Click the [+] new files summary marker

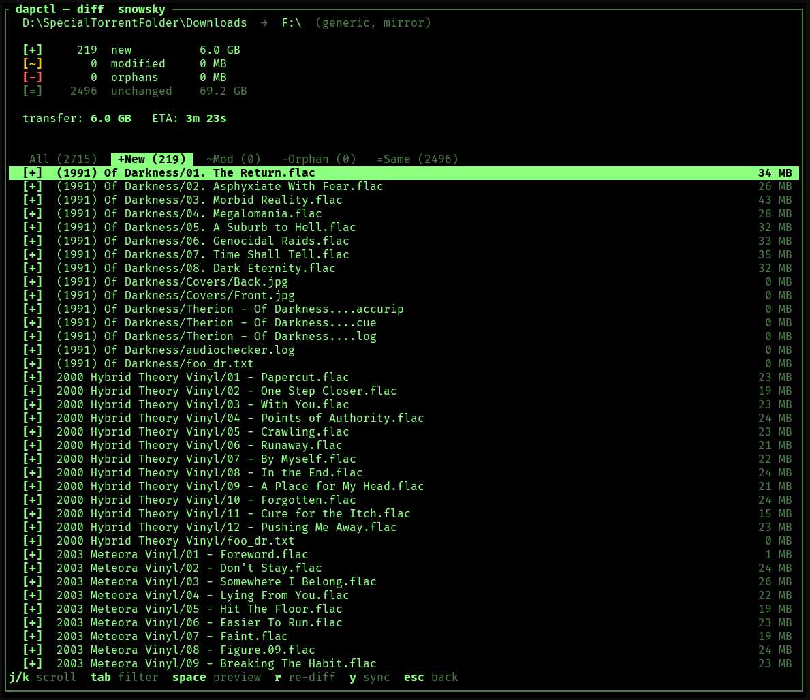tap(33, 50)
